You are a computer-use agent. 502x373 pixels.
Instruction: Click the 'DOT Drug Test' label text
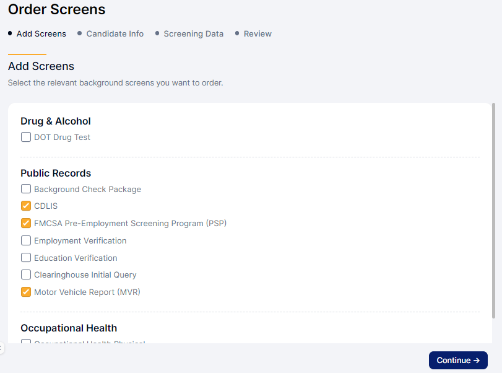(x=62, y=138)
